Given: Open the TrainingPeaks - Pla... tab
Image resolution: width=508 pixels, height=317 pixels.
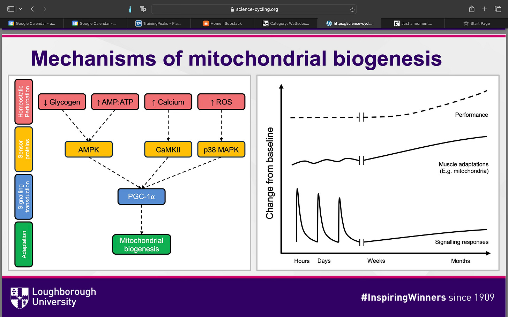Looking at the screenshot, I should pos(159,23).
